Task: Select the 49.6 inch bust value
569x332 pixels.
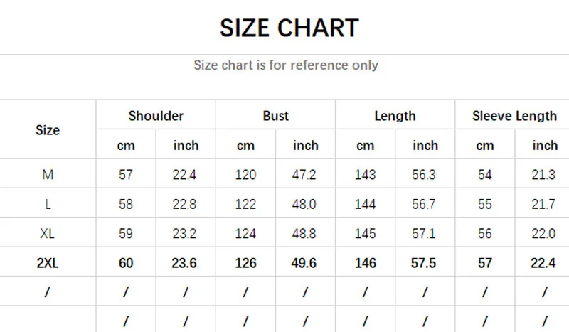Action: (306, 263)
